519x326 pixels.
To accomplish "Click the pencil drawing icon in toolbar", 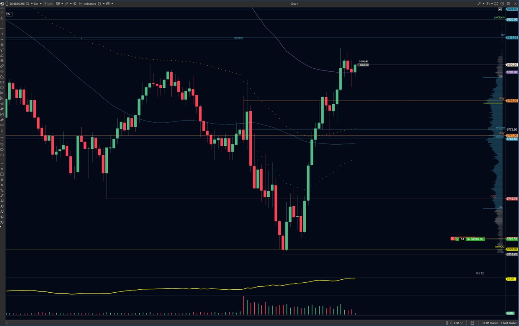I will click(x=66, y=3).
